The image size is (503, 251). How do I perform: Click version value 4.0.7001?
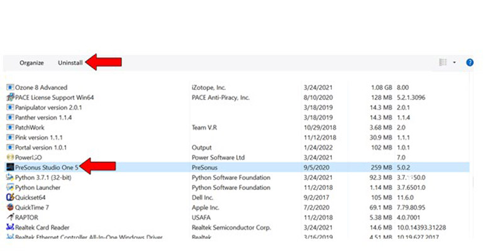click(408, 217)
